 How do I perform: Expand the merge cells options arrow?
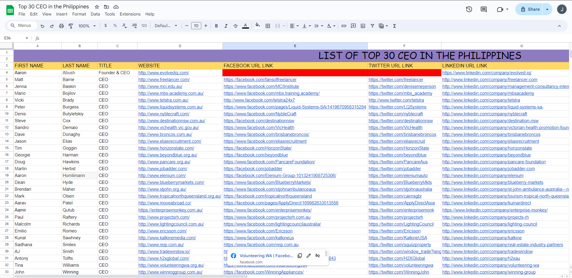284,26
